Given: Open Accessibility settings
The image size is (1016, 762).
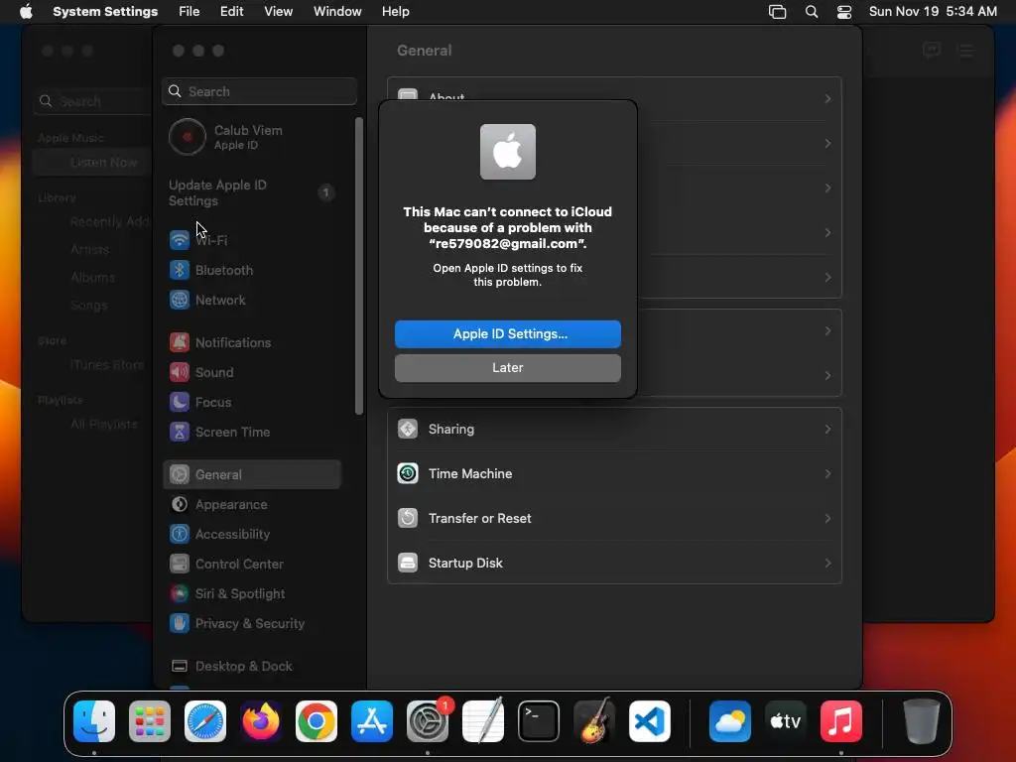Looking at the screenshot, I should [x=252, y=534].
